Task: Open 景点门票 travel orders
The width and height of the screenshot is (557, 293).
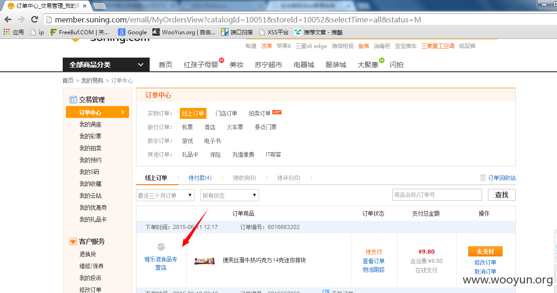Action: (265, 127)
